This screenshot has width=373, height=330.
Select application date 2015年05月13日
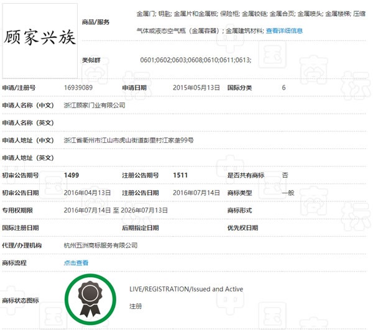(x=196, y=88)
